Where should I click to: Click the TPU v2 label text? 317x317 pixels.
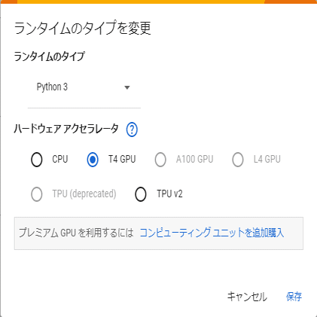tap(170, 194)
